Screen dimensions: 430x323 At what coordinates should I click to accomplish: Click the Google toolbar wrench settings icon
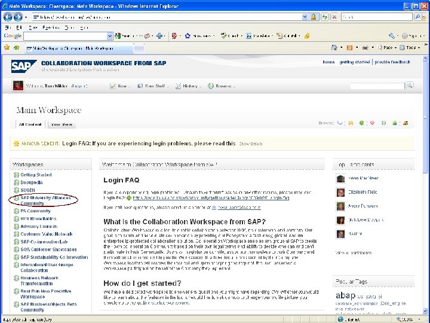pyautogui.click(x=392, y=36)
